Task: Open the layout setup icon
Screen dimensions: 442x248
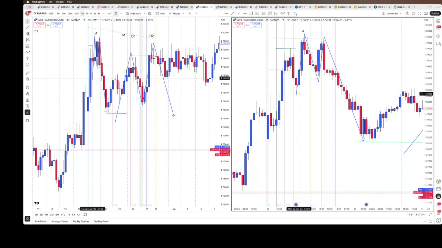Action: click(x=383, y=13)
